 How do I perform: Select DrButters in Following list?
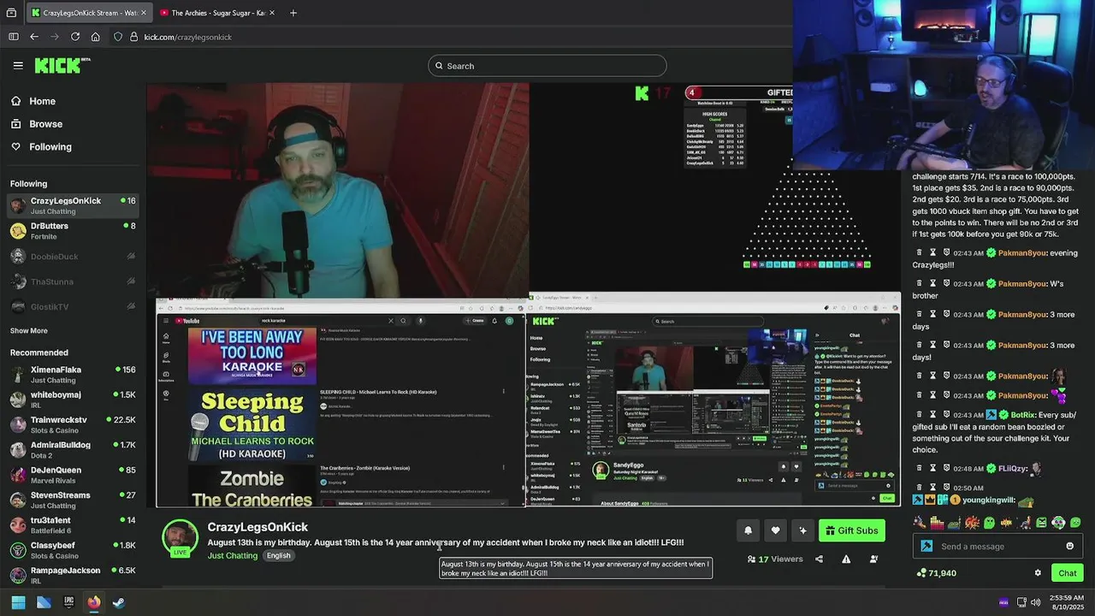coord(74,231)
